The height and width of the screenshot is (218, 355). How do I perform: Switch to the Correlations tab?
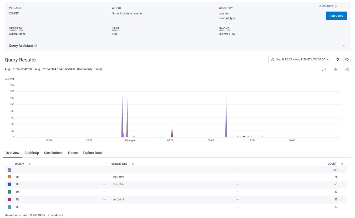pos(53,153)
